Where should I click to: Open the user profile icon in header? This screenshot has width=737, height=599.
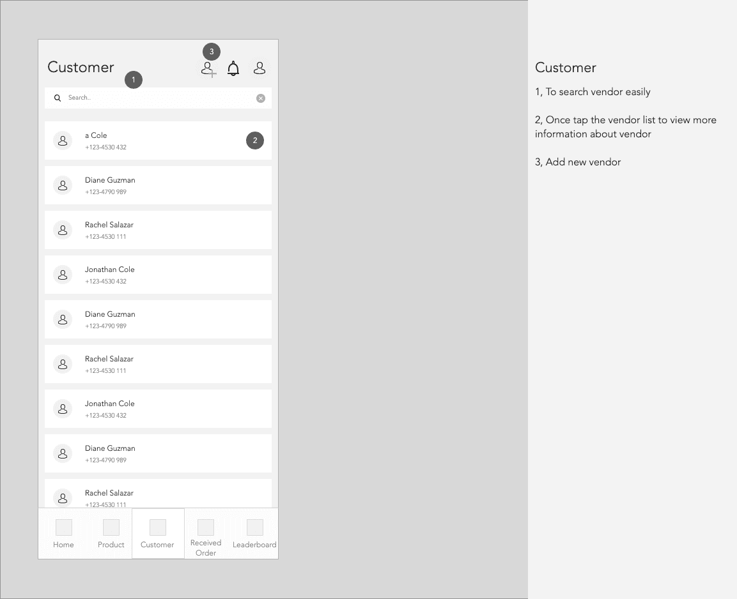click(x=260, y=68)
